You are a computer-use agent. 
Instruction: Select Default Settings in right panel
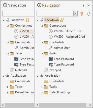[60, 92]
